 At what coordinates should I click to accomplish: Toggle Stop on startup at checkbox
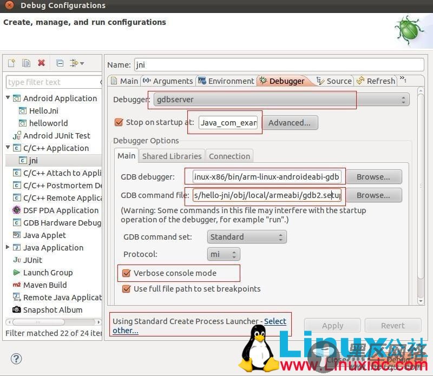tap(119, 122)
